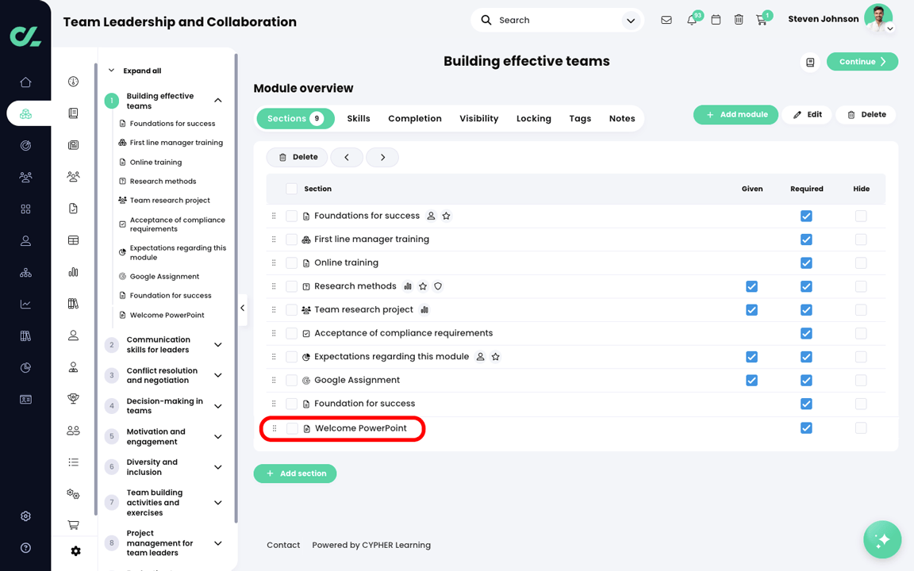Image resolution: width=914 pixels, height=571 pixels.
Task: Open user menu arrow under avatar
Action: [890, 29]
